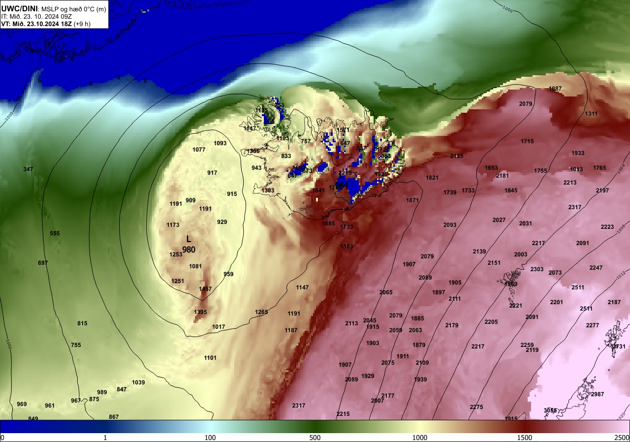Select the 2223 height value

(607, 227)
